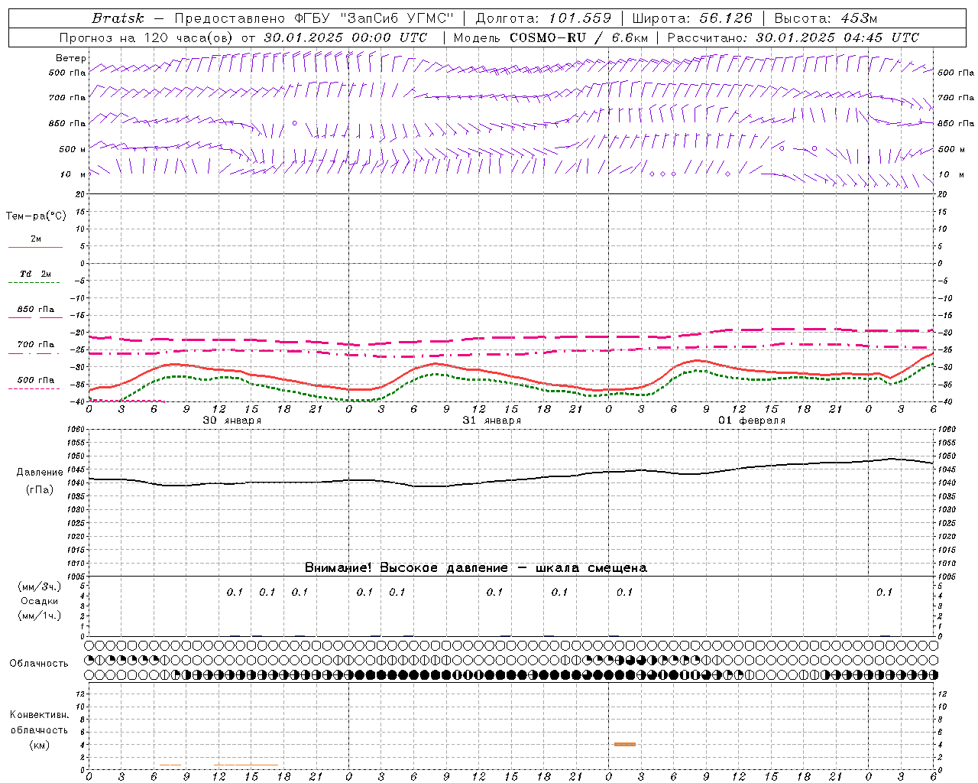Click the Облачность cloud cover label
Screen dimensions: 978x783
(x=39, y=664)
